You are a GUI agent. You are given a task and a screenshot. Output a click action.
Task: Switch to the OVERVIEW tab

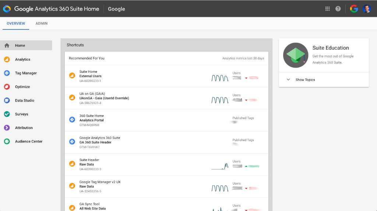tap(16, 23)
